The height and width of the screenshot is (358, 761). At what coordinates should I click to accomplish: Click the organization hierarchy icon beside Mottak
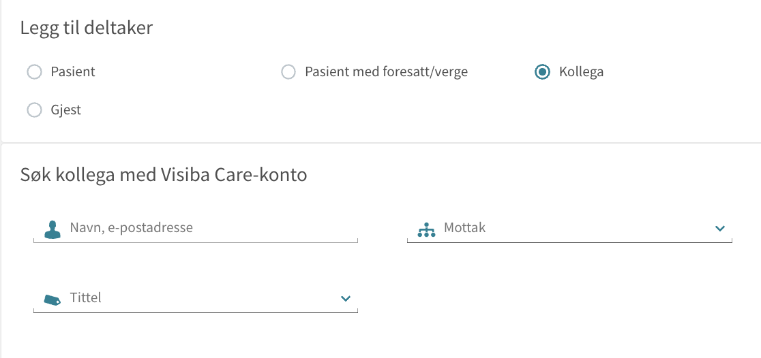click(426, 229)
